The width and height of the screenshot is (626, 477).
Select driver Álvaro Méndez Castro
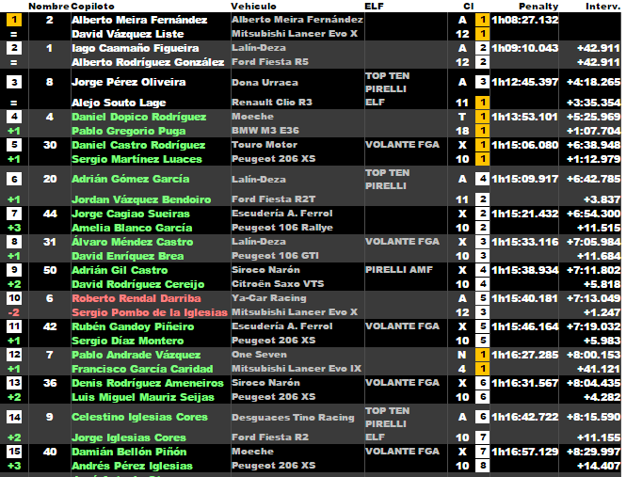(x=132, y=242)
